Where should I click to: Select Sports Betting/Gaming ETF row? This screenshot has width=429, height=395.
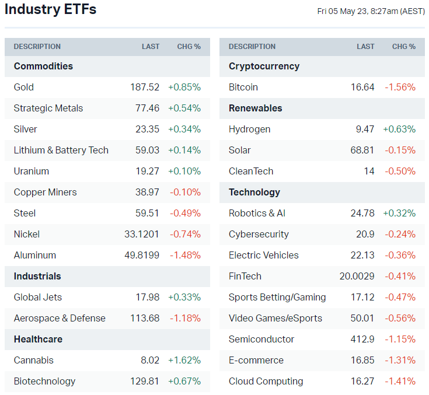pyautogui.click(x=277, y=297)
